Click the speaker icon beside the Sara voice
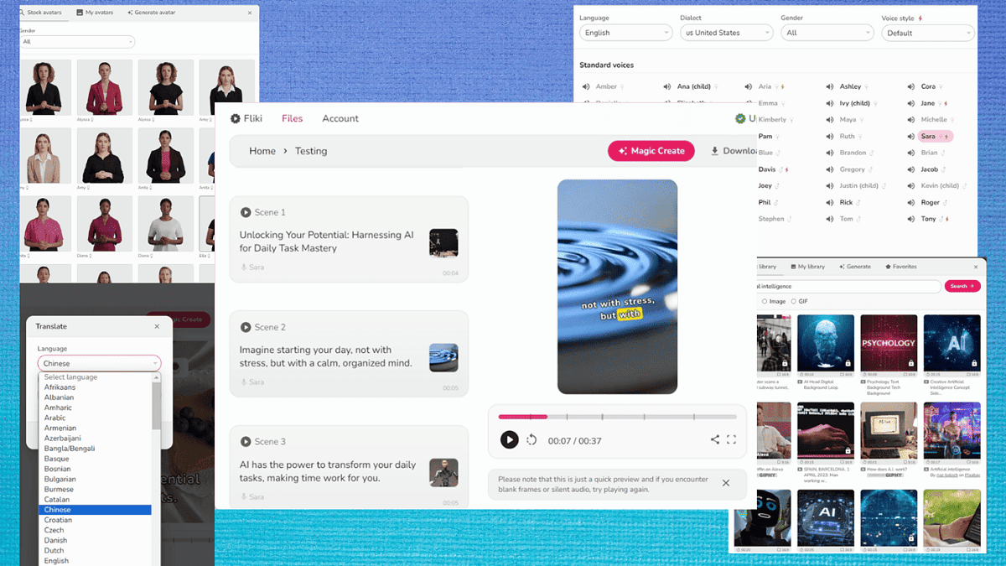Viewport: 1006px width, 566px height. (910, 136)
